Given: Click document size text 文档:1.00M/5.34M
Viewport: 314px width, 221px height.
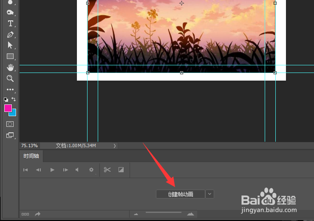Looking at the screenshot, I should coord(76,145).
